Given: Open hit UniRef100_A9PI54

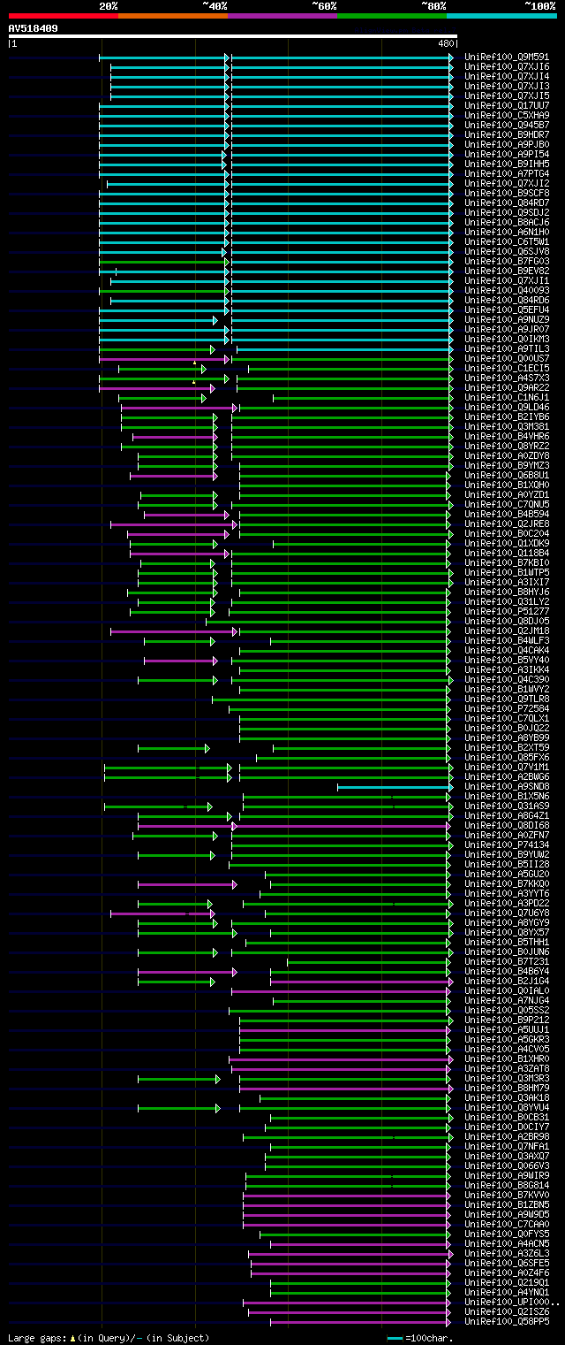Looking at the screenshot, I should coord(507,154).
